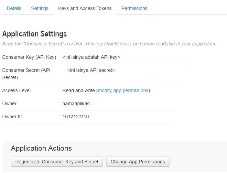Image resolution: width=227 pixels, height=173 pixels.
Task: Click the Application Actions heading
Action: coord(41,148)
